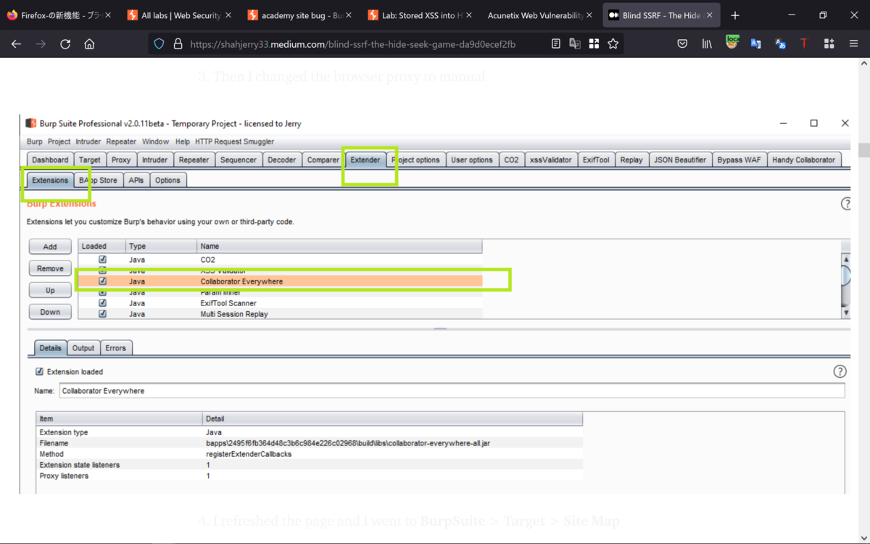The height and width of the screenshot is (544, 870).
Task: Open the Proxy tab
Action: (121, 160)
